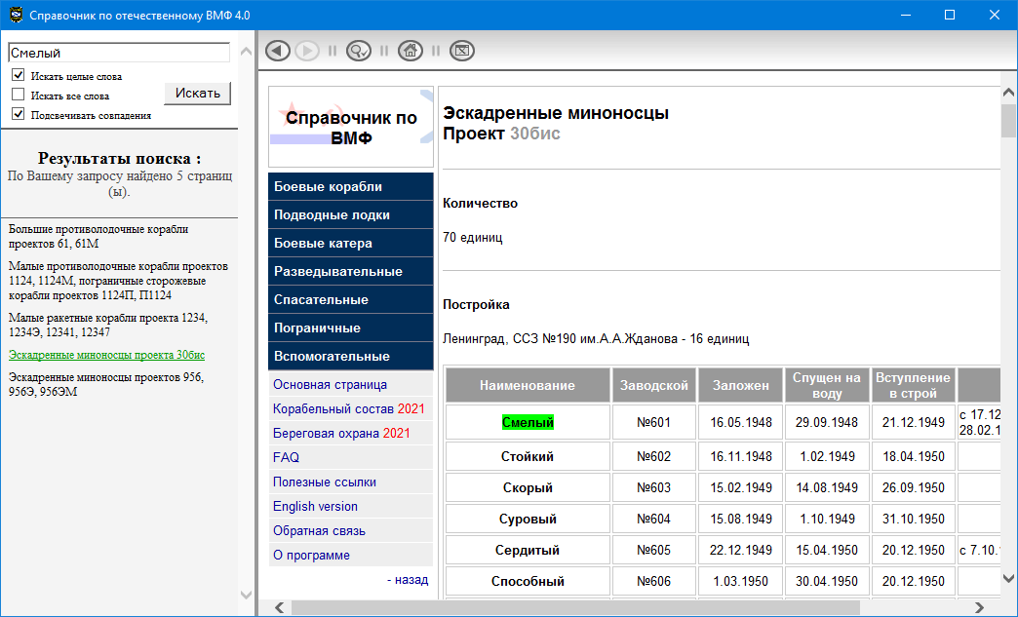Click the scroll-down arrow of search panel
The width and height of the screenshot is (1018, 617).
(x=246, y=595)
